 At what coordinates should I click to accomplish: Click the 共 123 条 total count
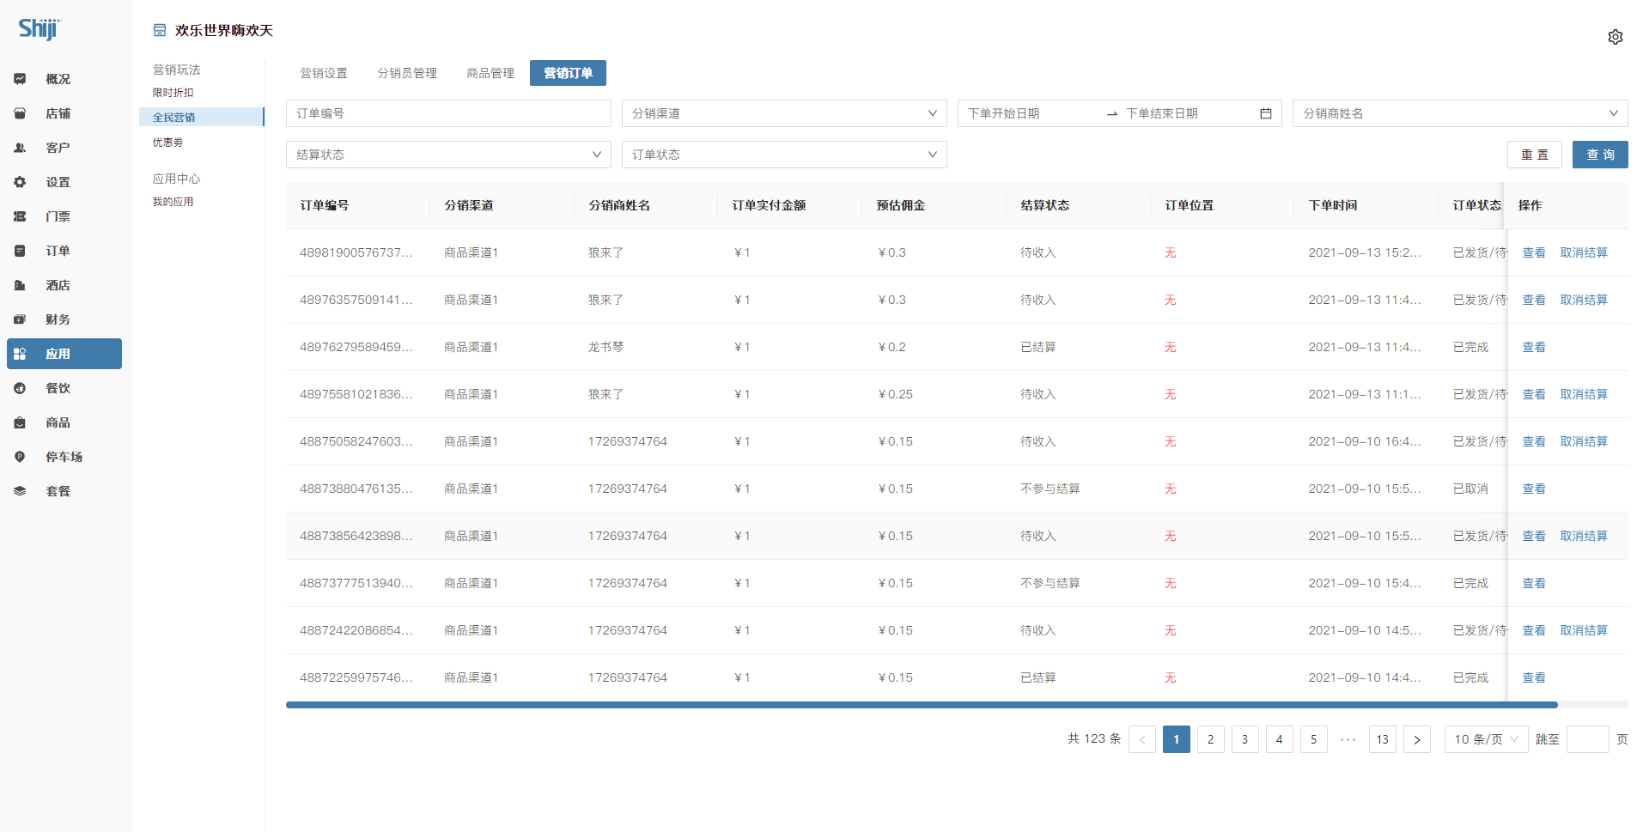1094,739
